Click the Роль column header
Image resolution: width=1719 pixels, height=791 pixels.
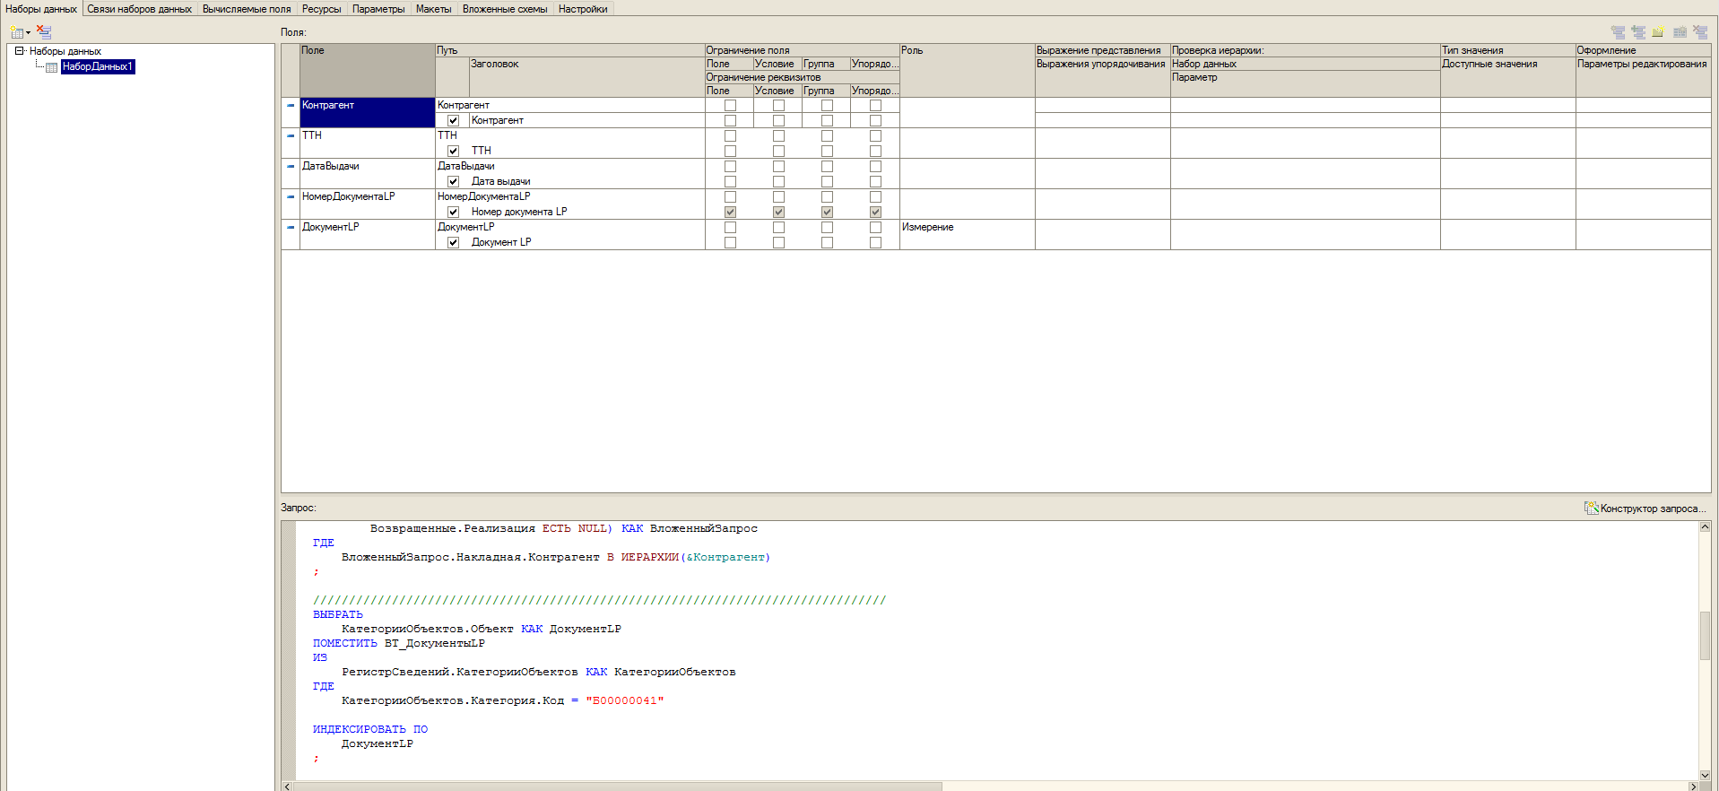967,70
